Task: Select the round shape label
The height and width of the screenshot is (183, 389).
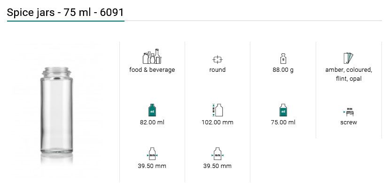Action: pyautogui.click(x=218, y=70)
